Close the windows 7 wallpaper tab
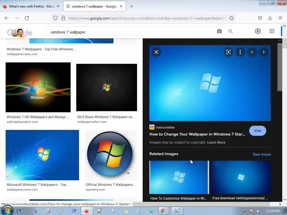Screen dimensions: 287x215 [121, 6]
